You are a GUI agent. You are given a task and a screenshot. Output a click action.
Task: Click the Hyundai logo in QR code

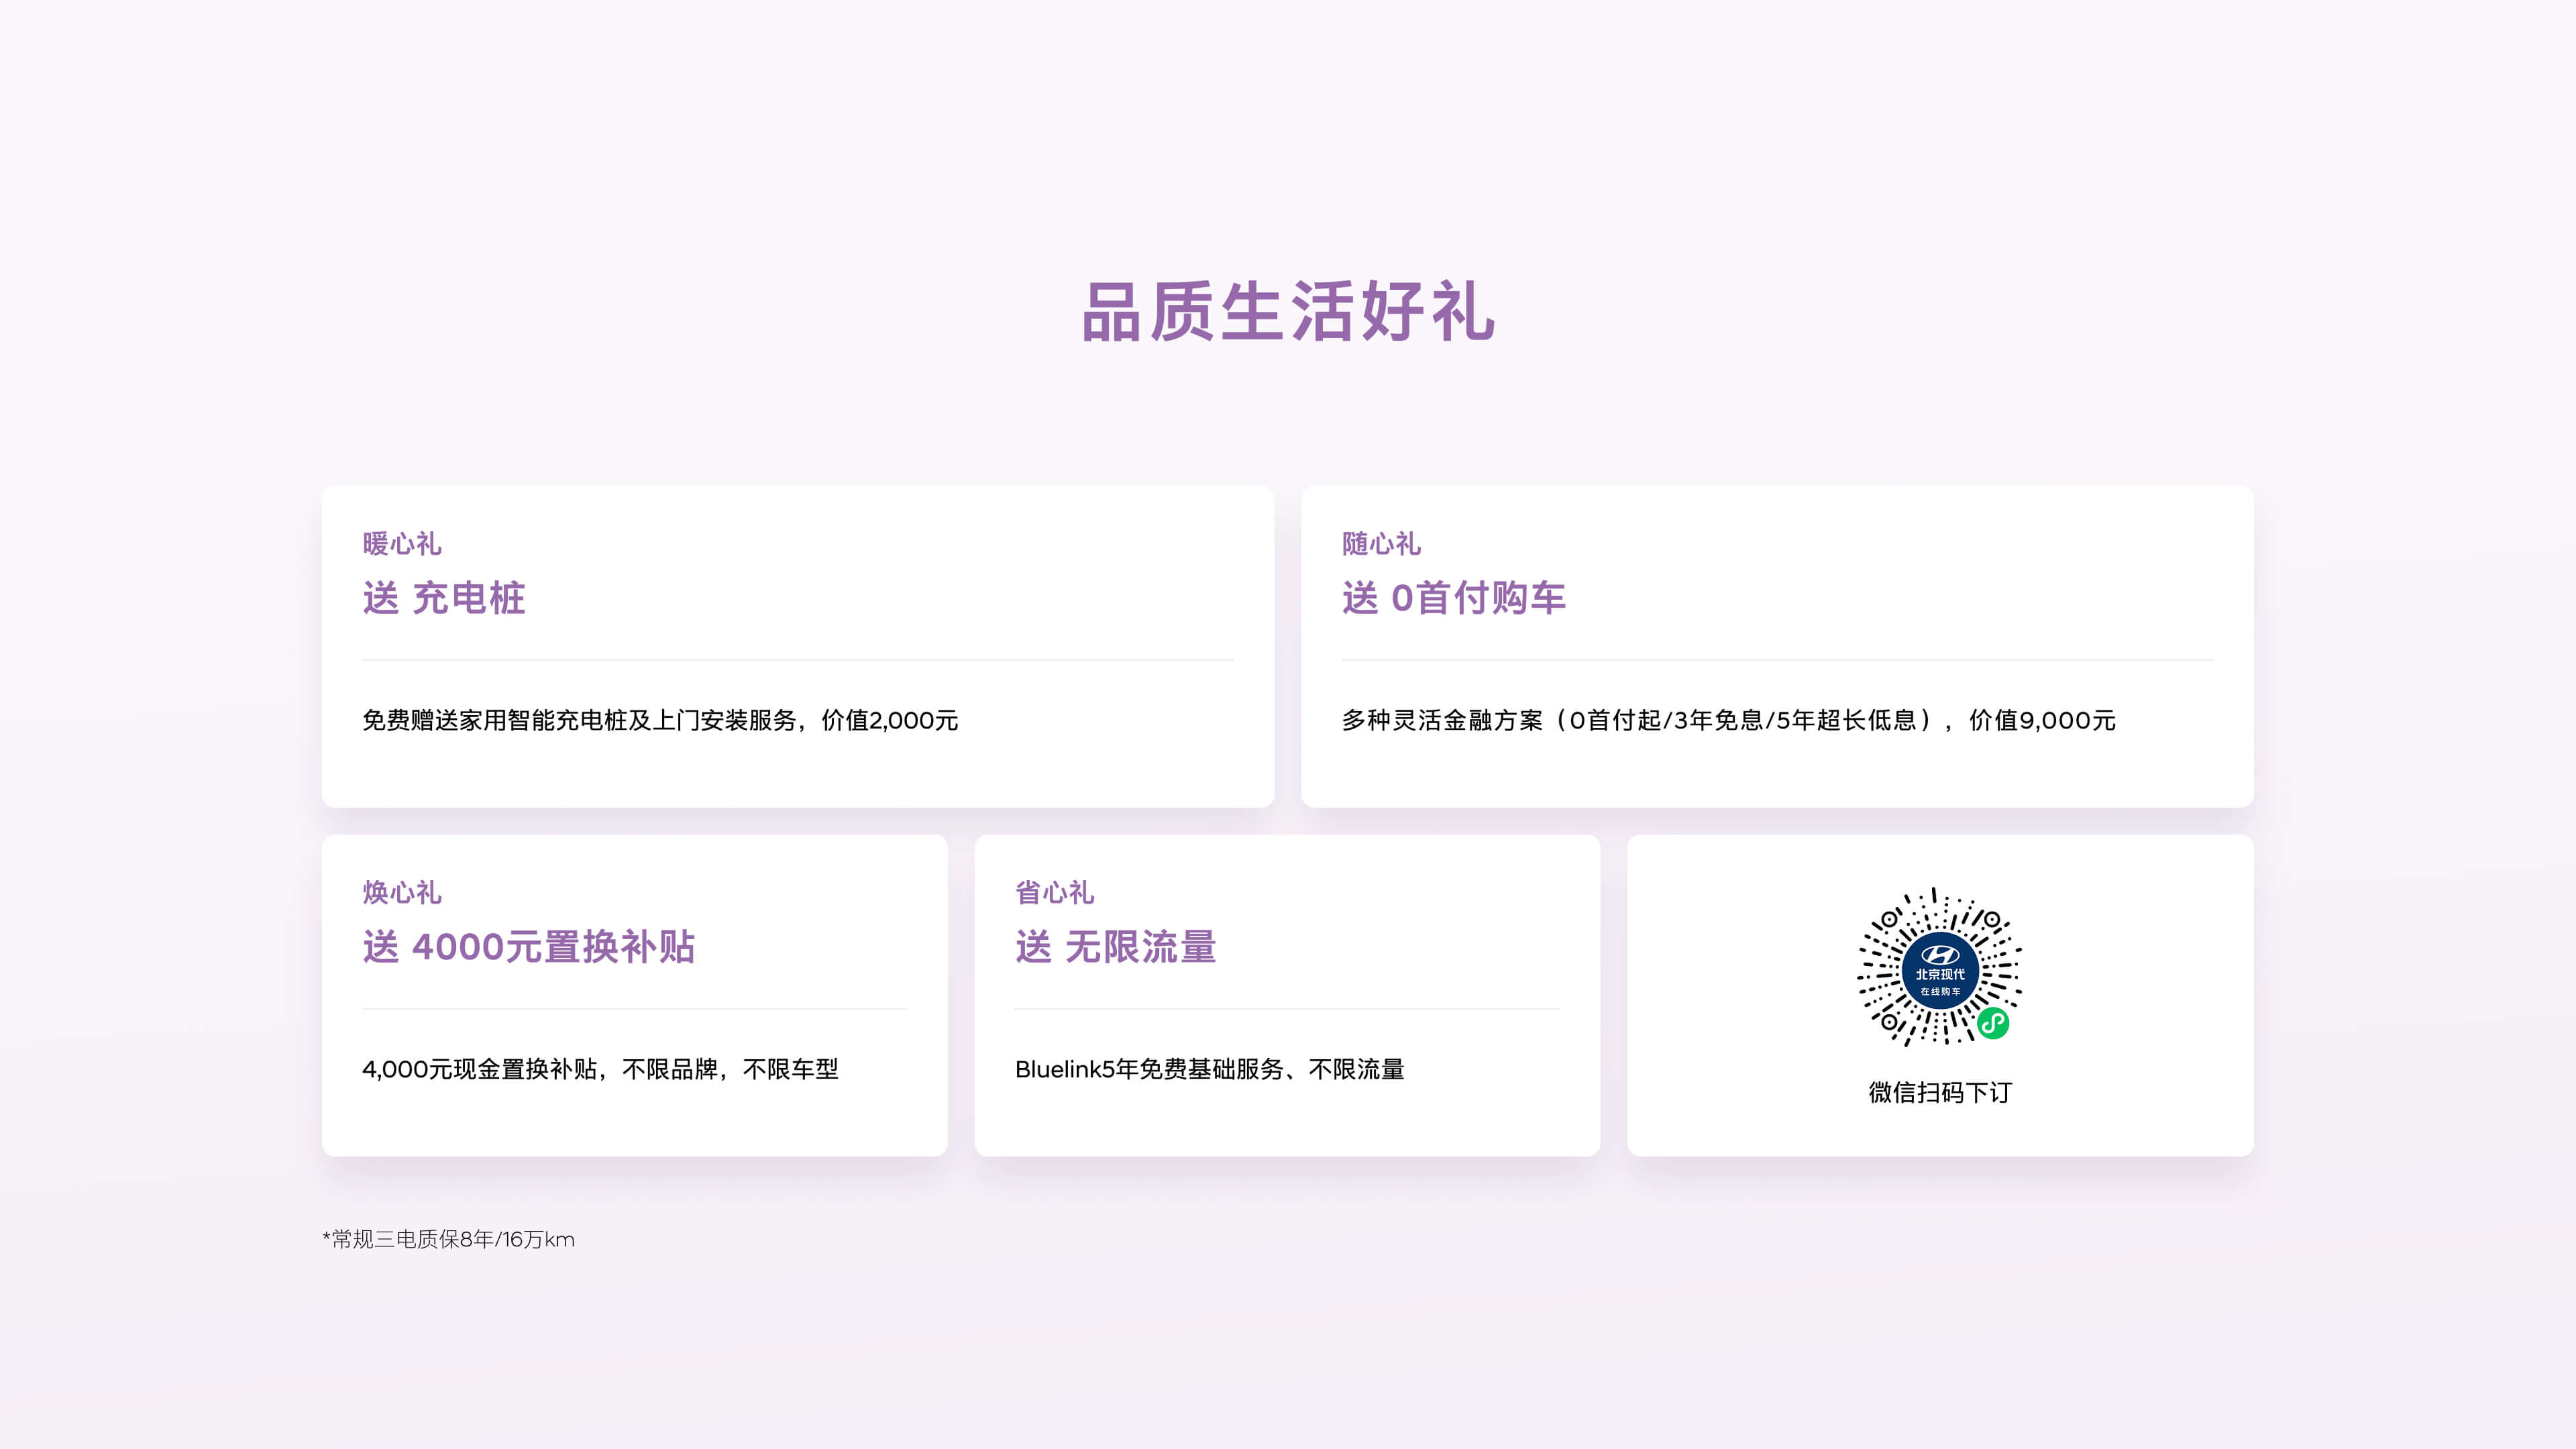[1940, 954]
